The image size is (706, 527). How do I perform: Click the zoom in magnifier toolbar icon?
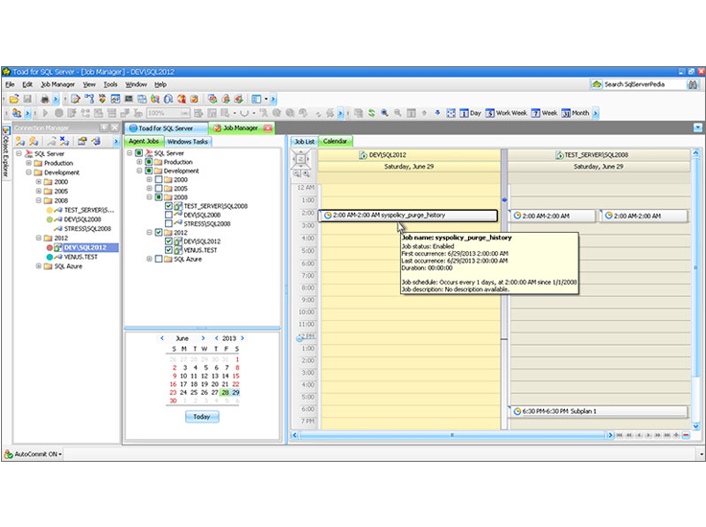(385, 113)
